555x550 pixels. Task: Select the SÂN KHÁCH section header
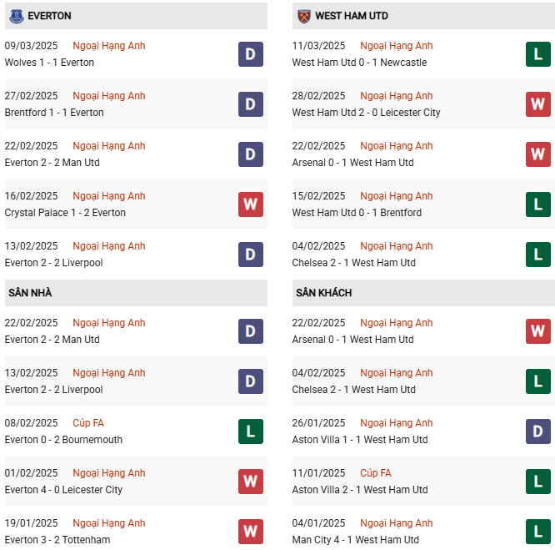[323, 293]
